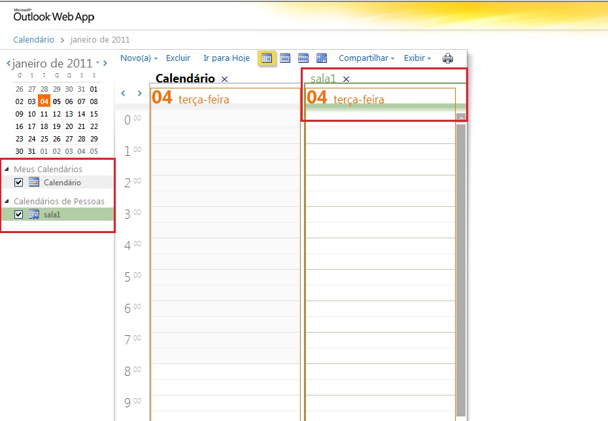Click the Excluir button
Screen dimensions: 608x421
tap(178, 58)
